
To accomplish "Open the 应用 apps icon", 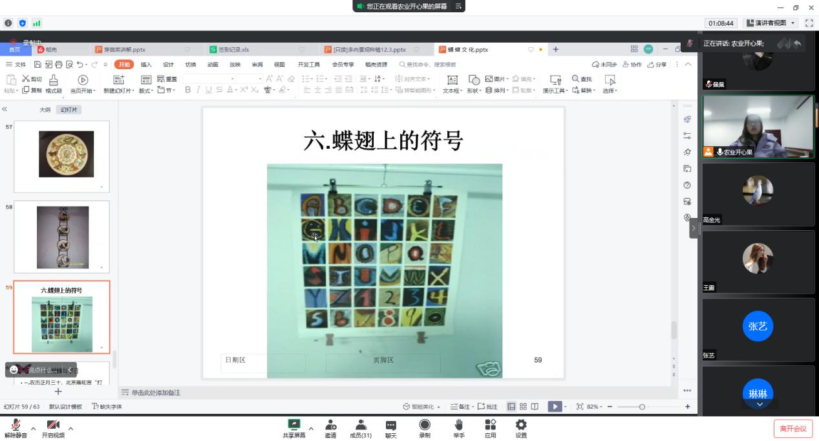I will tap(490, 427).
